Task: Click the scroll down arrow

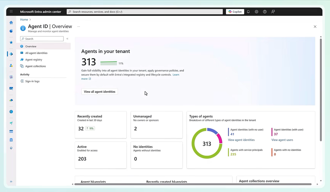Action: pyautogui.click(x=321, y=181)
